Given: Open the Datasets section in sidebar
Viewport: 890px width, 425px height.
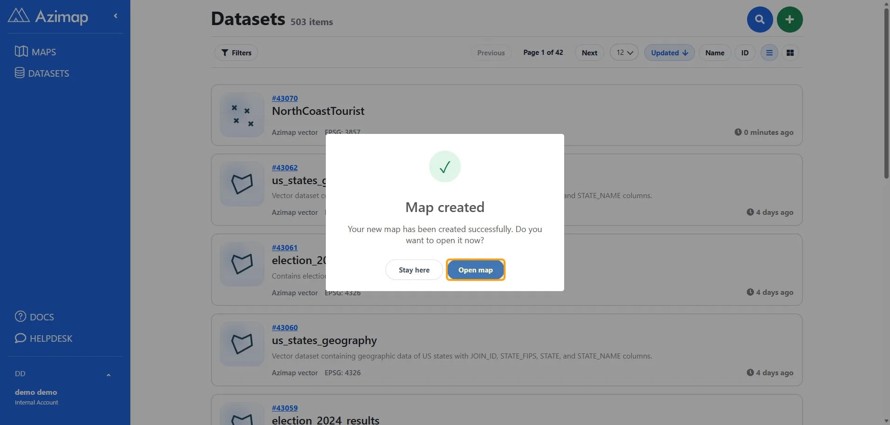Looking at the screenshot, I should coord(42,73).
